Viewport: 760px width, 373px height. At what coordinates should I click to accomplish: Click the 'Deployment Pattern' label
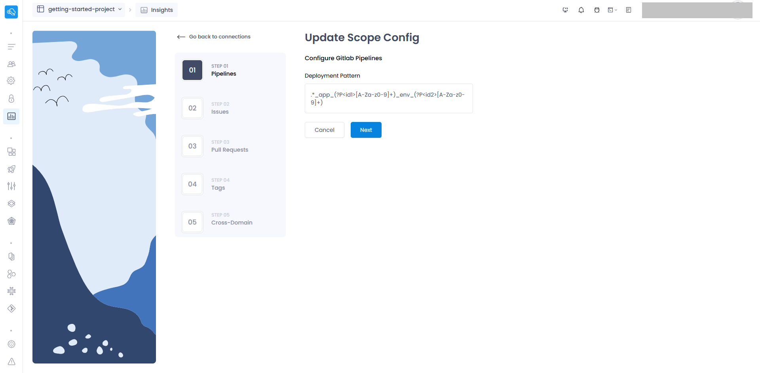pos(332,76)
